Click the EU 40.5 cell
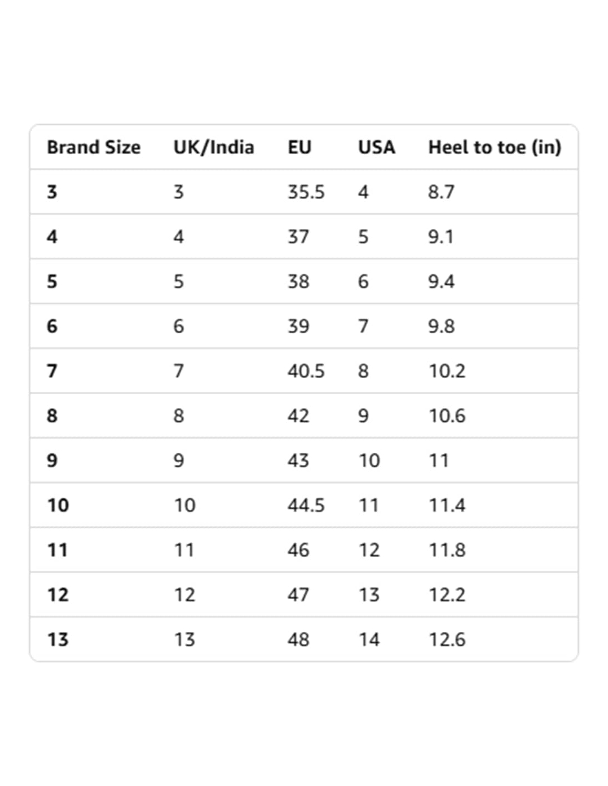 [306, 371]
